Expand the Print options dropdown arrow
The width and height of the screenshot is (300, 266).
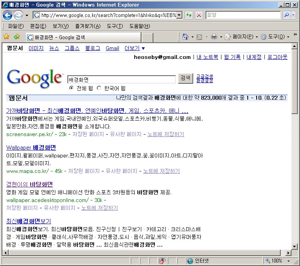(221, 37)
